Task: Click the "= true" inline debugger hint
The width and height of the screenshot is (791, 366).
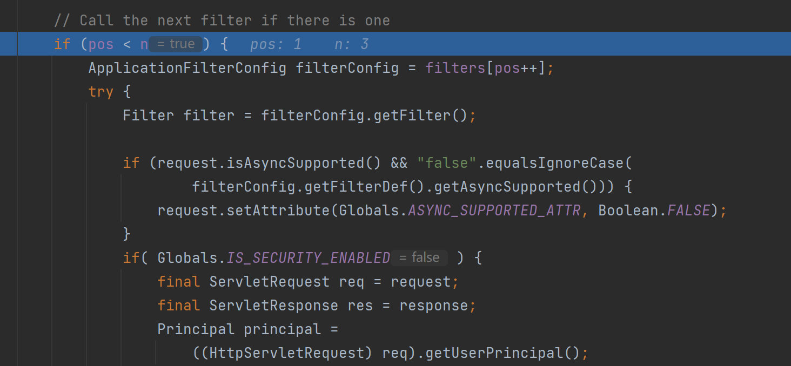Action: (176, 44)
